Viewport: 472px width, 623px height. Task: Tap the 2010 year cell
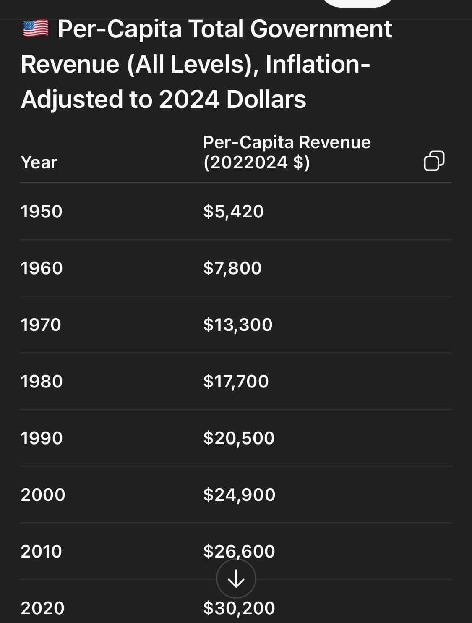[x=42, y=551]
